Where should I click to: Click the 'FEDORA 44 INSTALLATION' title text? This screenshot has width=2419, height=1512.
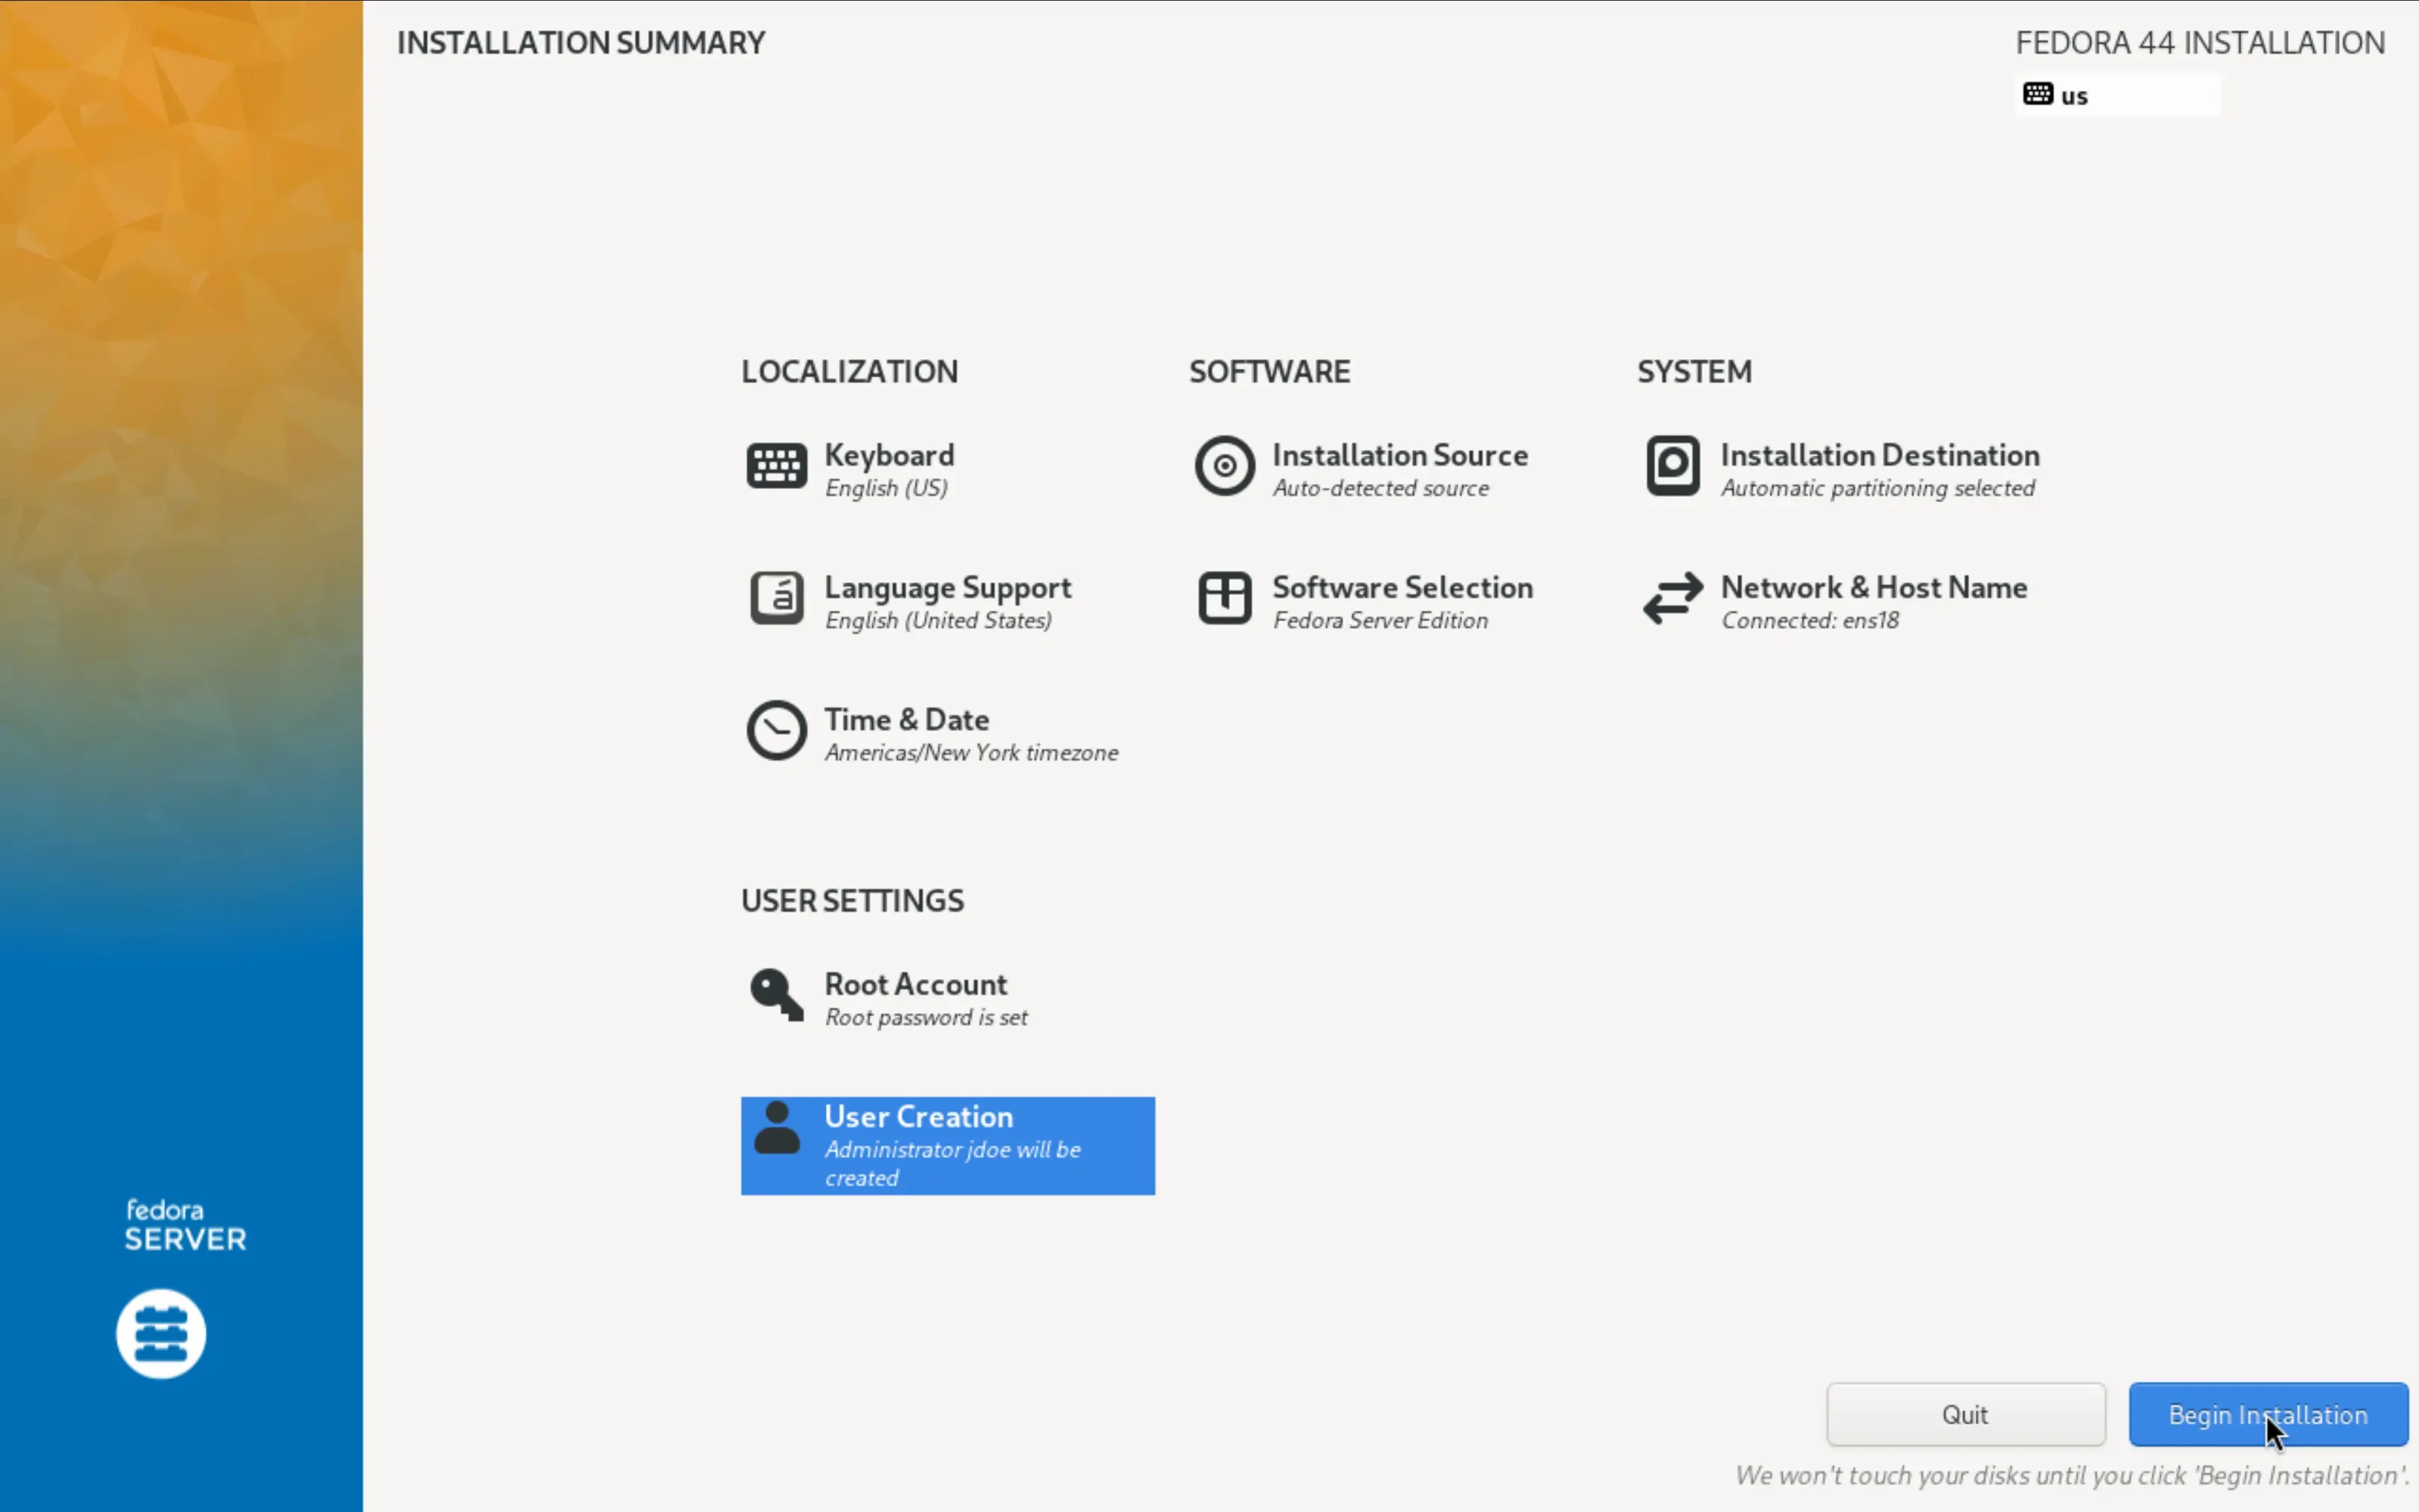2200,43
